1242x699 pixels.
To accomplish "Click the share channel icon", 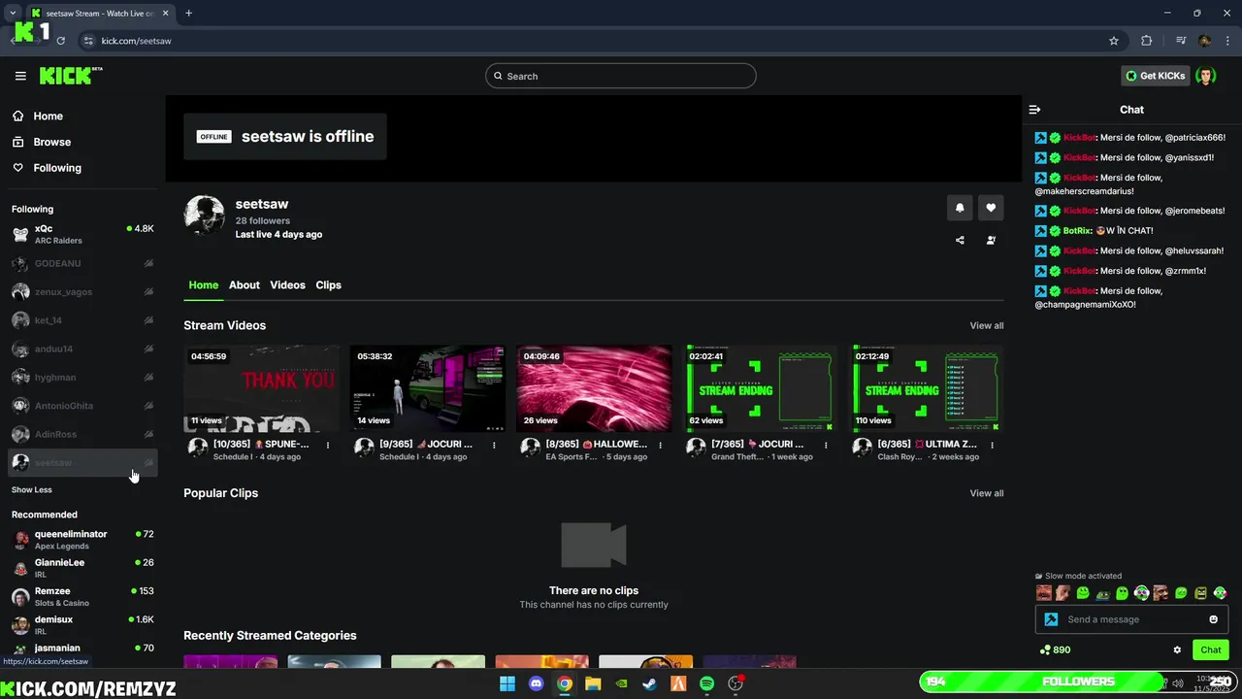I will [x=960, y=240].
